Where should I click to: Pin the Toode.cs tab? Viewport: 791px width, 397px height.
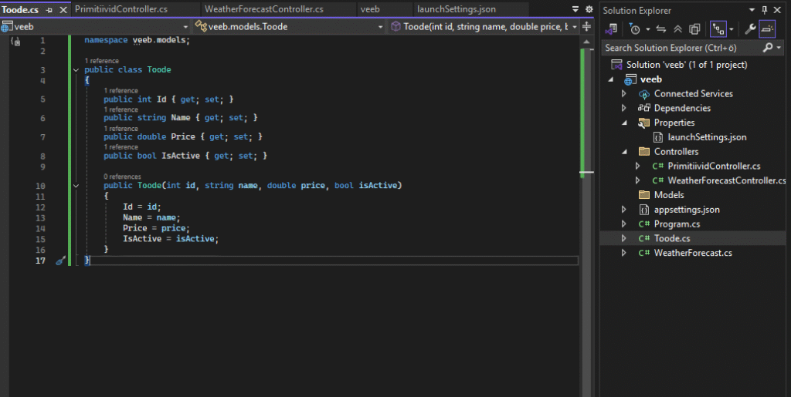[x=49, y=10]
